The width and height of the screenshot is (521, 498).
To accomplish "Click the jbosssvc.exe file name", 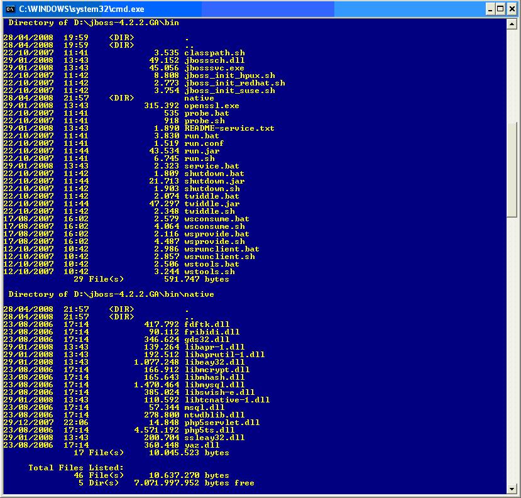I will (x=215, y=68).
